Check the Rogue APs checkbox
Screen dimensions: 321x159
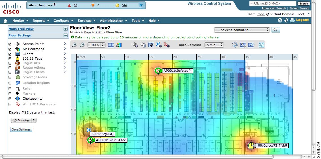coord(10,63)
